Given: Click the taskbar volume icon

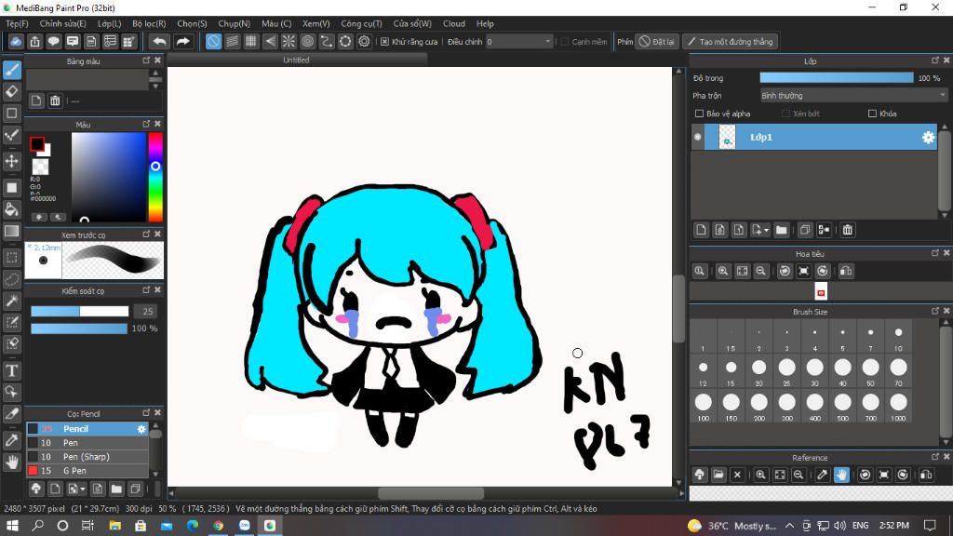Looking at the screenshot, I should [839, 525].
